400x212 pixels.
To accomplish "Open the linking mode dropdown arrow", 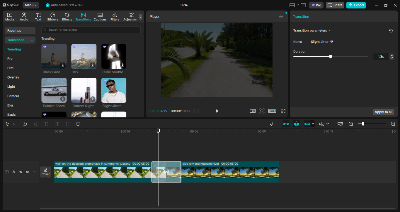I will [313, 124].
